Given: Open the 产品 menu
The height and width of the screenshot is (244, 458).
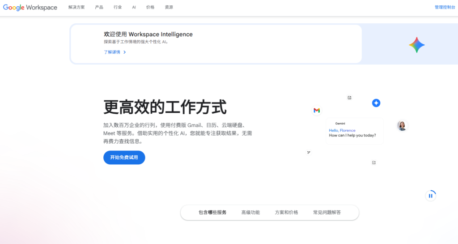Looking at the screenshot, I should click(99, 7).
